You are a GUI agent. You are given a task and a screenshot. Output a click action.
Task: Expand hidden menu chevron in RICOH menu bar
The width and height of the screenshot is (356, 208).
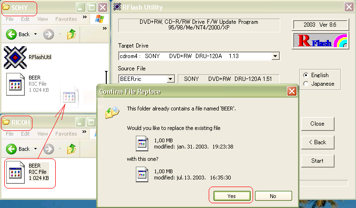pos(84,131)
